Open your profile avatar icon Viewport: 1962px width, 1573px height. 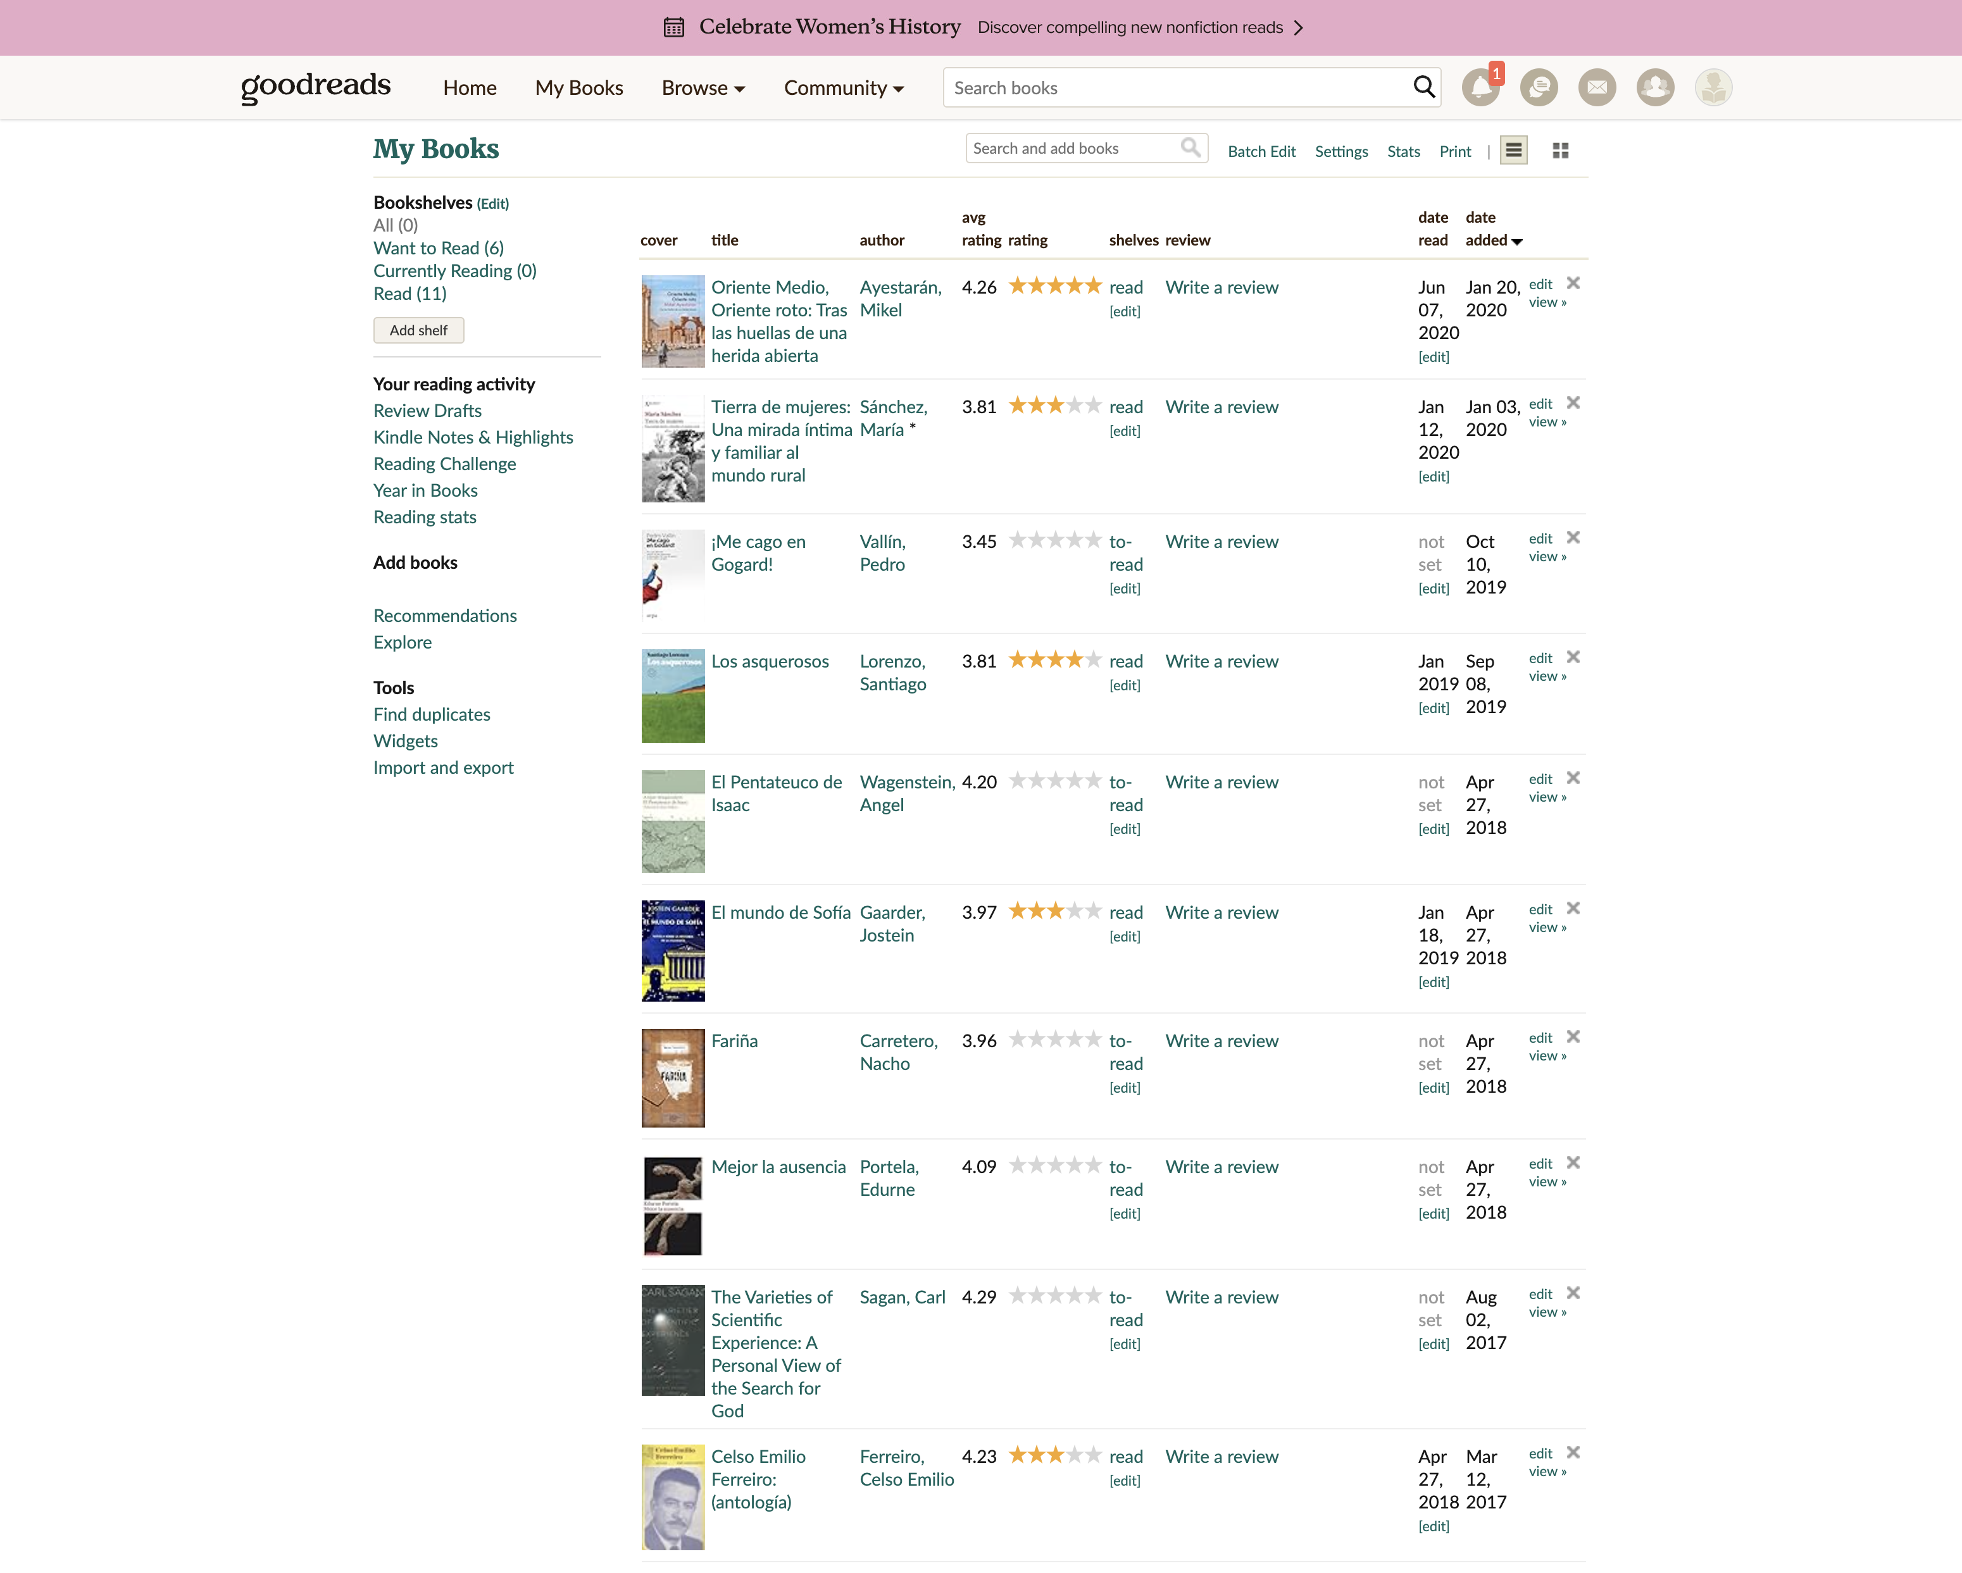[x=1713, y=87]
